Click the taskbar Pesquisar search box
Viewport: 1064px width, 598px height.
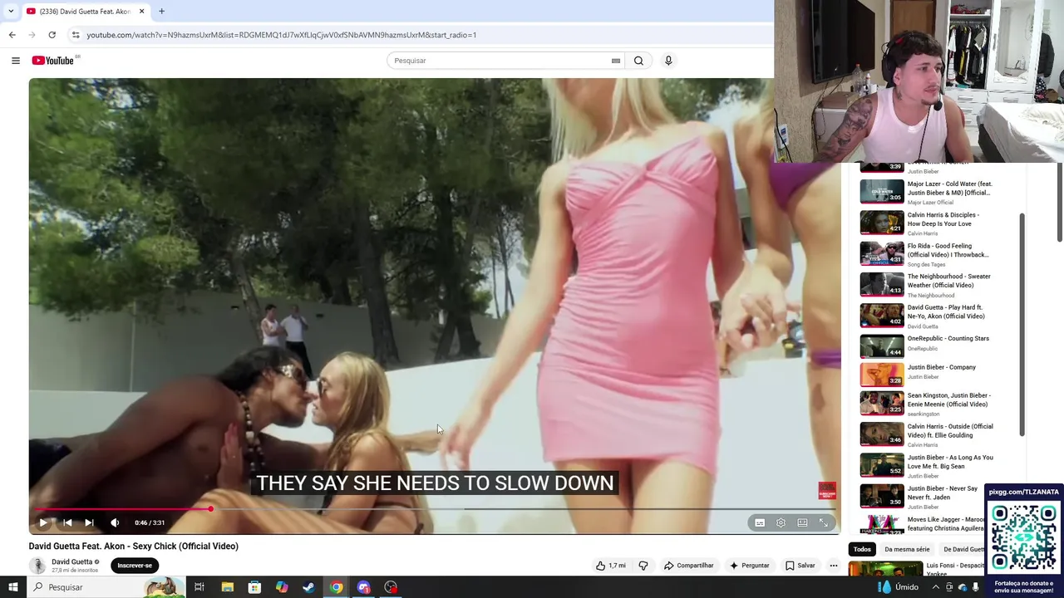pyautogui.click(x=106, y=587)
